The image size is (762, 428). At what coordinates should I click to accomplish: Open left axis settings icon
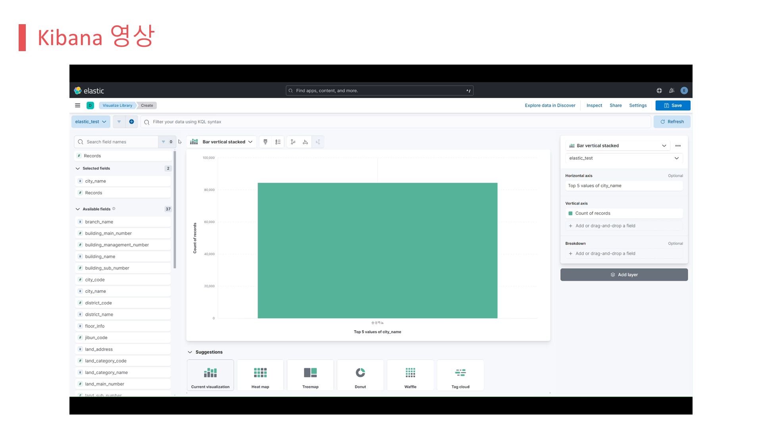point(293,142)
